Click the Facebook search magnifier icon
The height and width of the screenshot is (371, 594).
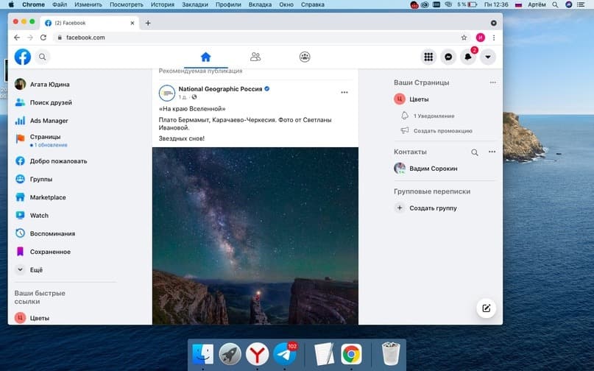click(x=43, y=57)
